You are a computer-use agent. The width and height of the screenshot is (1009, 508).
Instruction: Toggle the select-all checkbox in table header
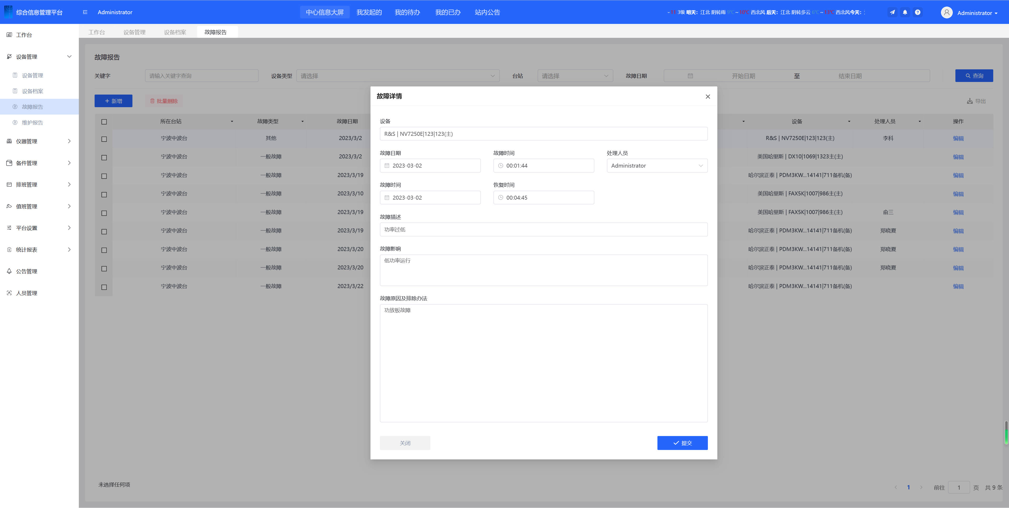click(104, 121)
